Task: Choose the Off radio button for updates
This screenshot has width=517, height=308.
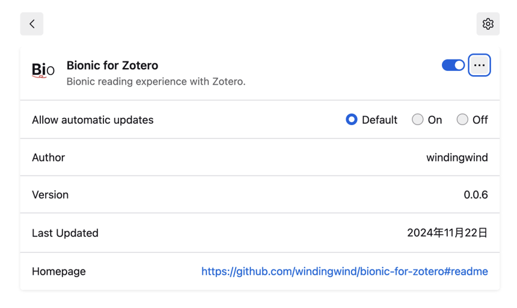Action: (x=462, y=120)
